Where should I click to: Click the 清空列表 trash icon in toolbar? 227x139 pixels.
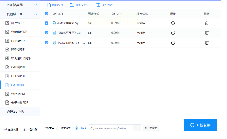pos(98,5)
